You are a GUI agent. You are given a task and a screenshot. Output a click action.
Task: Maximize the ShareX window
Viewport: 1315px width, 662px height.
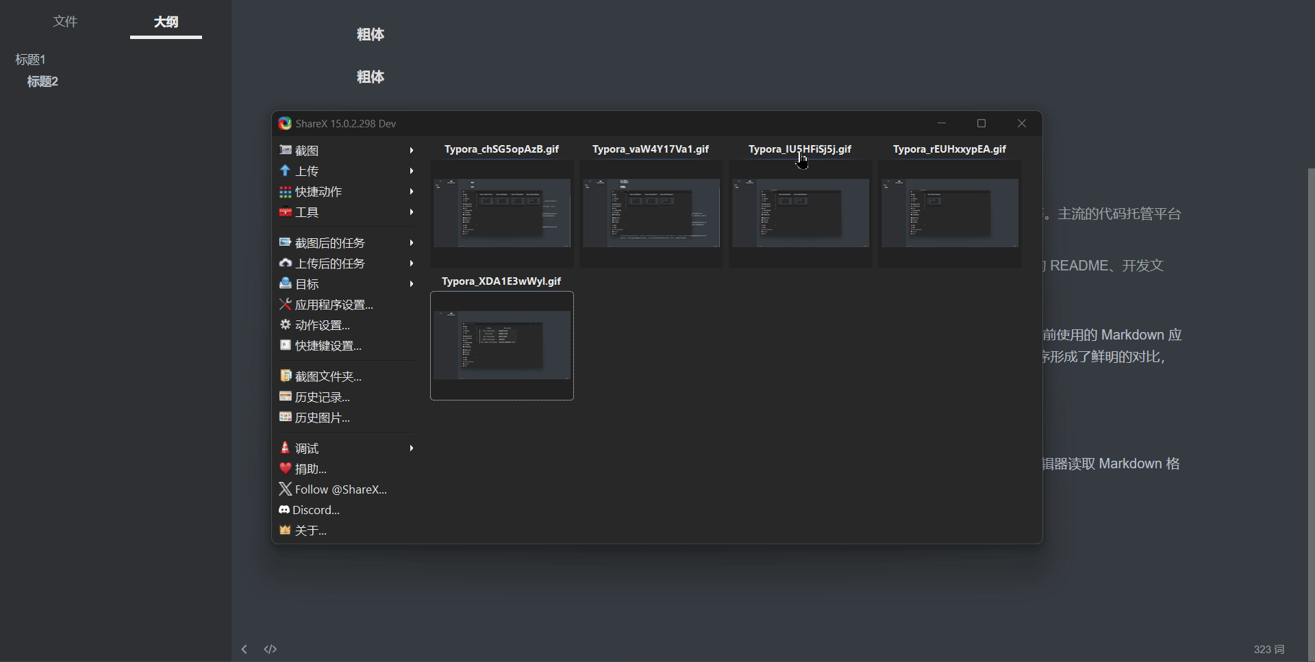pyautogui.click(x=981, y=123)
